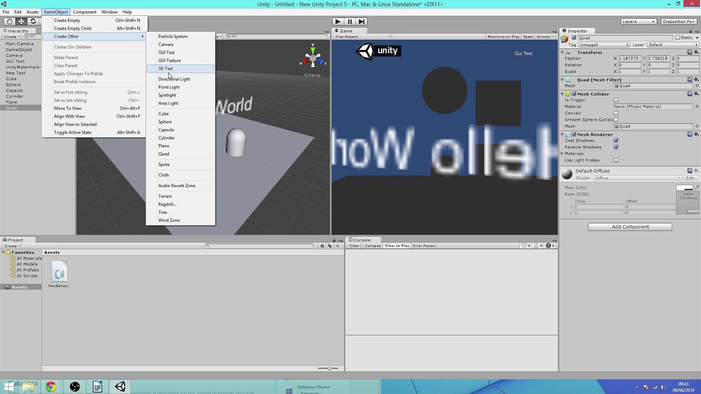Image resolution: width=701 pixels, height=394 pixels.
Task: Open Chrome from the taskbar
Action: [51, 387]
